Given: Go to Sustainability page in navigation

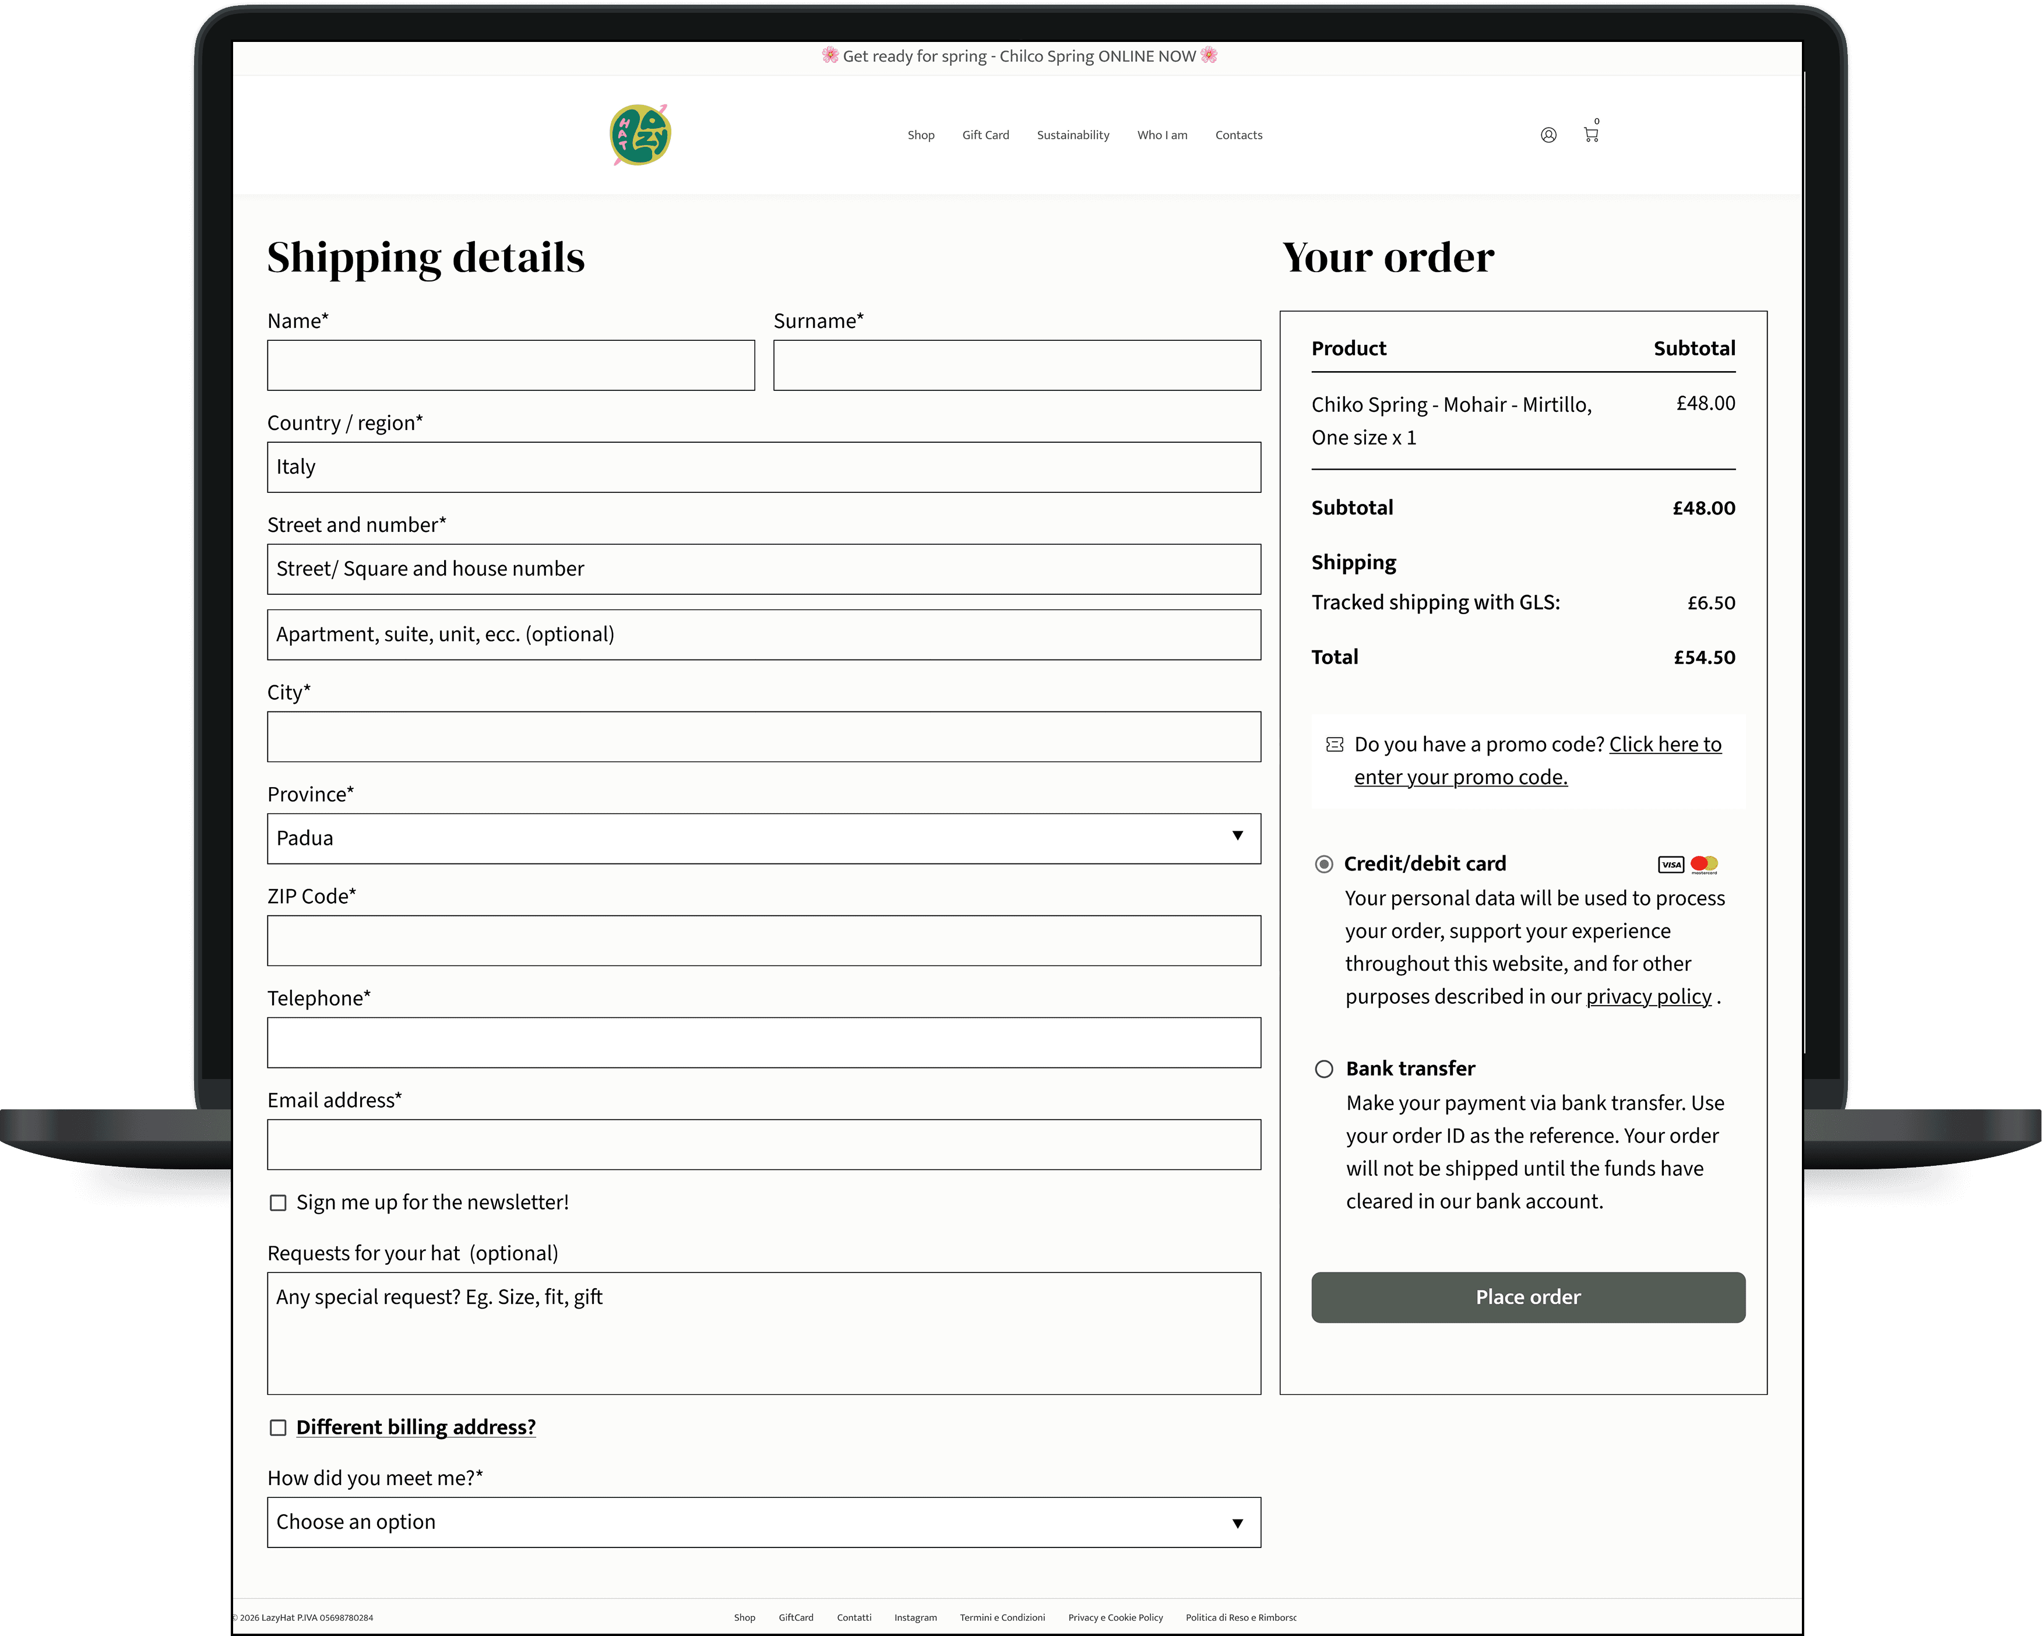Looking at the screenshot, I should pos(1072,135).
